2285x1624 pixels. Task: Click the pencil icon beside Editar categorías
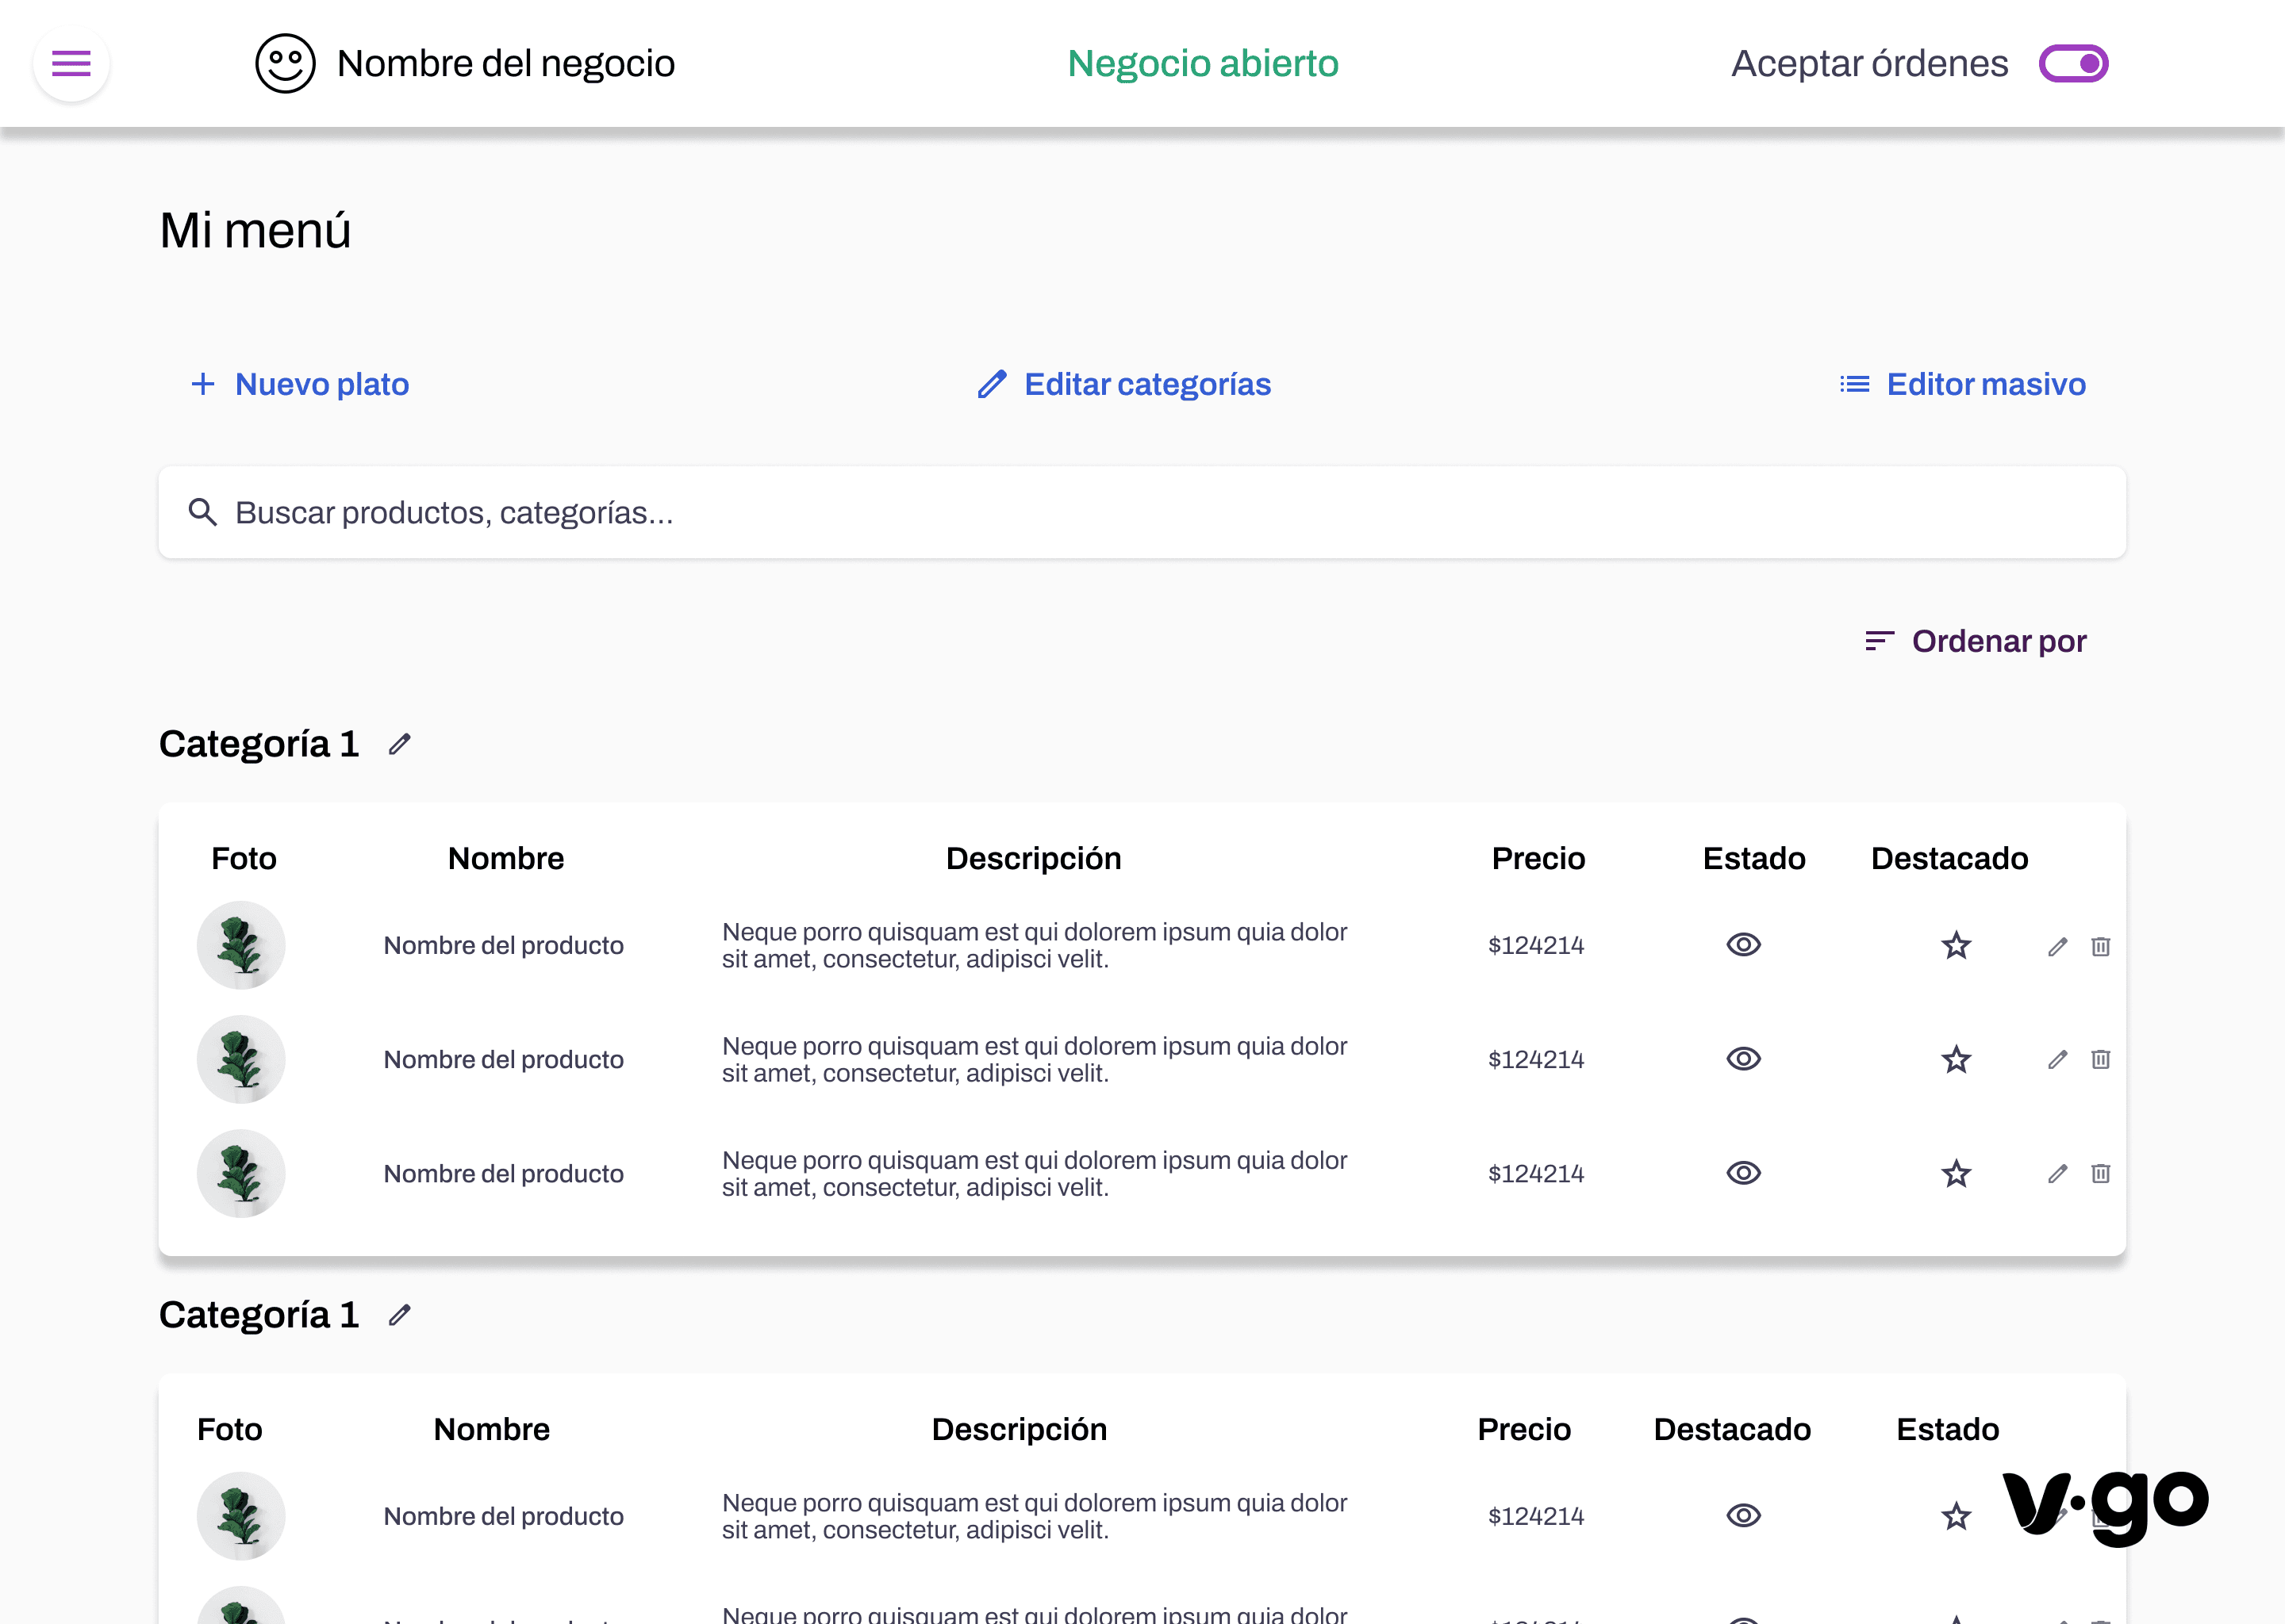992,384
